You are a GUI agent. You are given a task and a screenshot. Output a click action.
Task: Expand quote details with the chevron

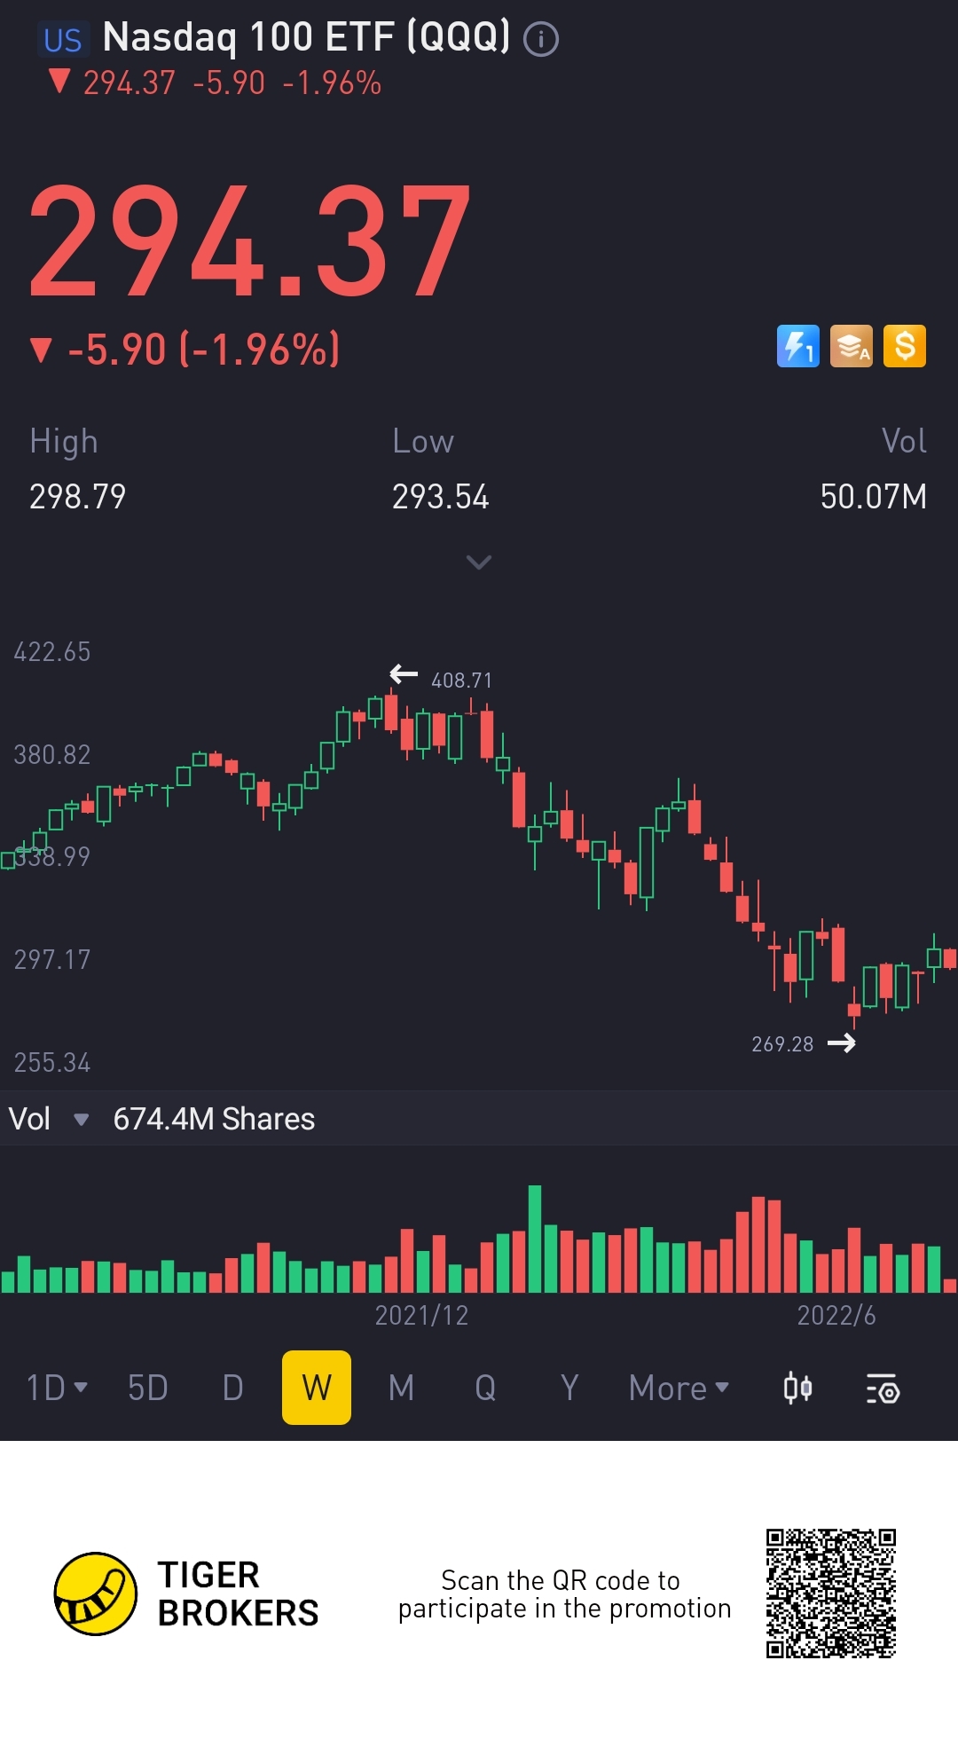(479, 563)
